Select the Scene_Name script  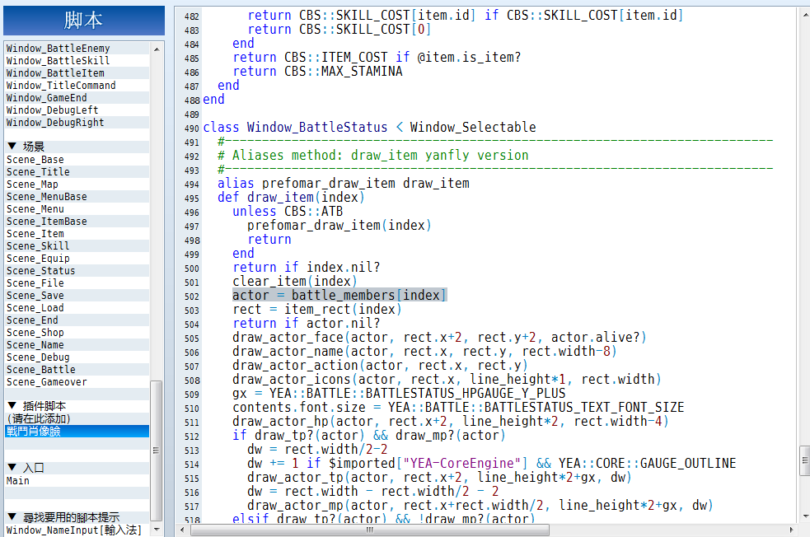(77, 345)
